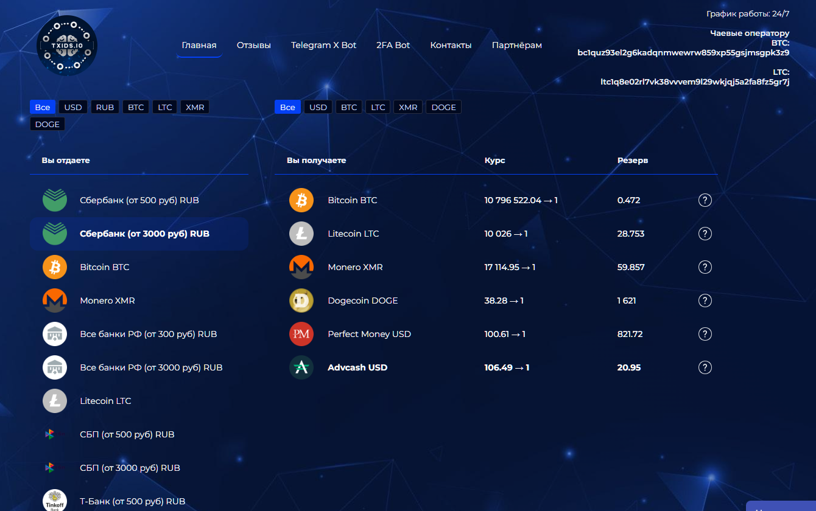Choose Litecoin LTC label in the give list
This screenshot has width=816, height=511.
coord(106,401)
